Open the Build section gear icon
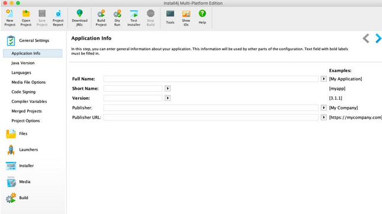Image resolution: width=382 pixels, height=214 pixels. [x=11, y=198]
